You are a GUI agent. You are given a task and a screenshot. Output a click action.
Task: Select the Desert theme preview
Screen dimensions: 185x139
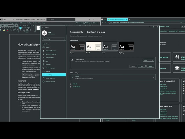(x=94, y=46)
